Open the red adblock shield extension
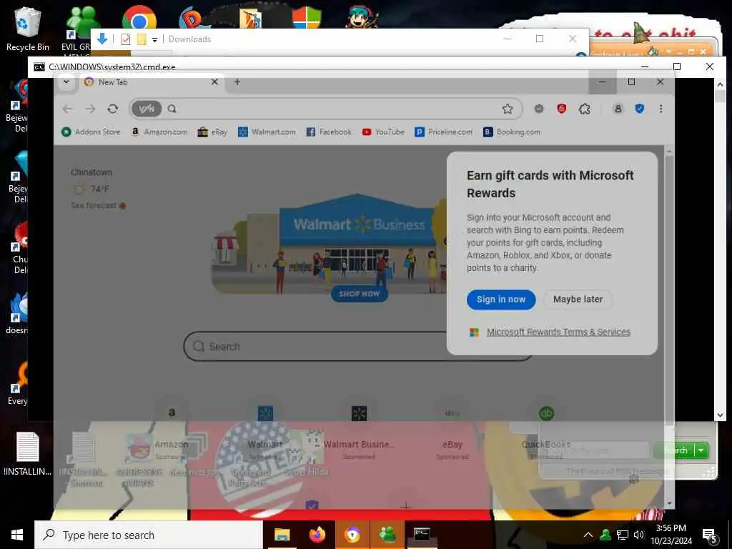The height and width of the screenshot is (549, 732). coord(562,109)
